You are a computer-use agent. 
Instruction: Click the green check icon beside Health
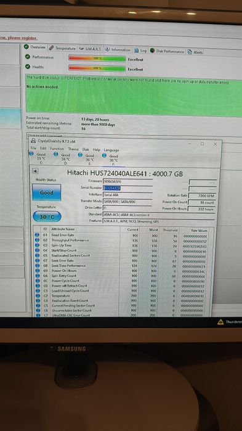[28, 67]
